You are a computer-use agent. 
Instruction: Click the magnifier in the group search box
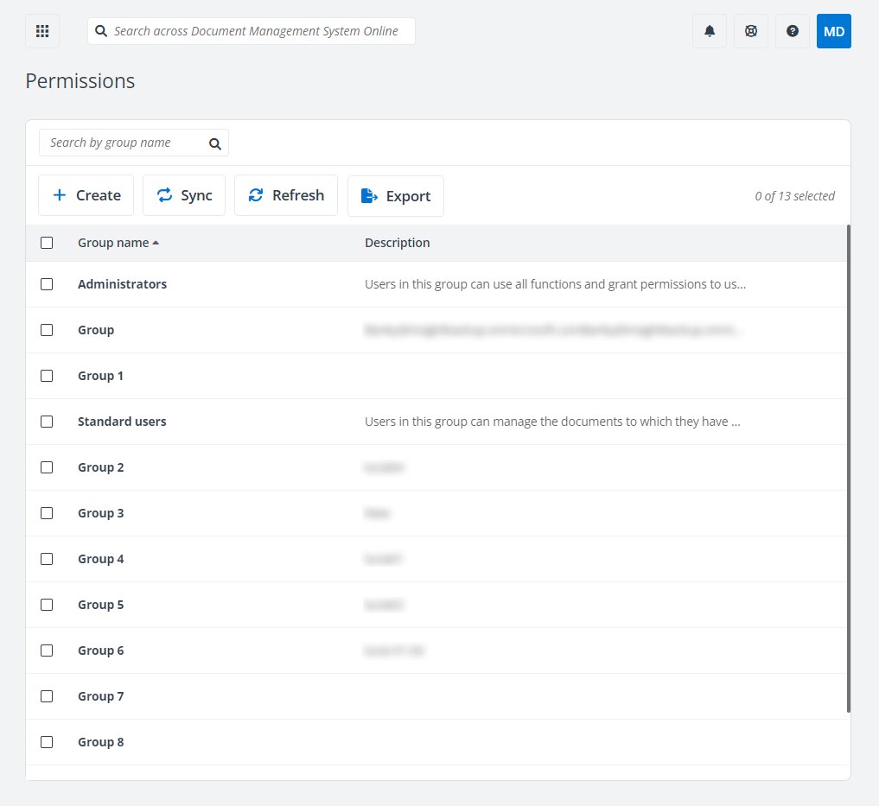tap(214, 143)
